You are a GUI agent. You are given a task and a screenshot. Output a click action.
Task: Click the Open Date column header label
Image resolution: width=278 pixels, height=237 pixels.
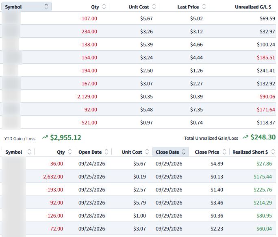(90, 152)
